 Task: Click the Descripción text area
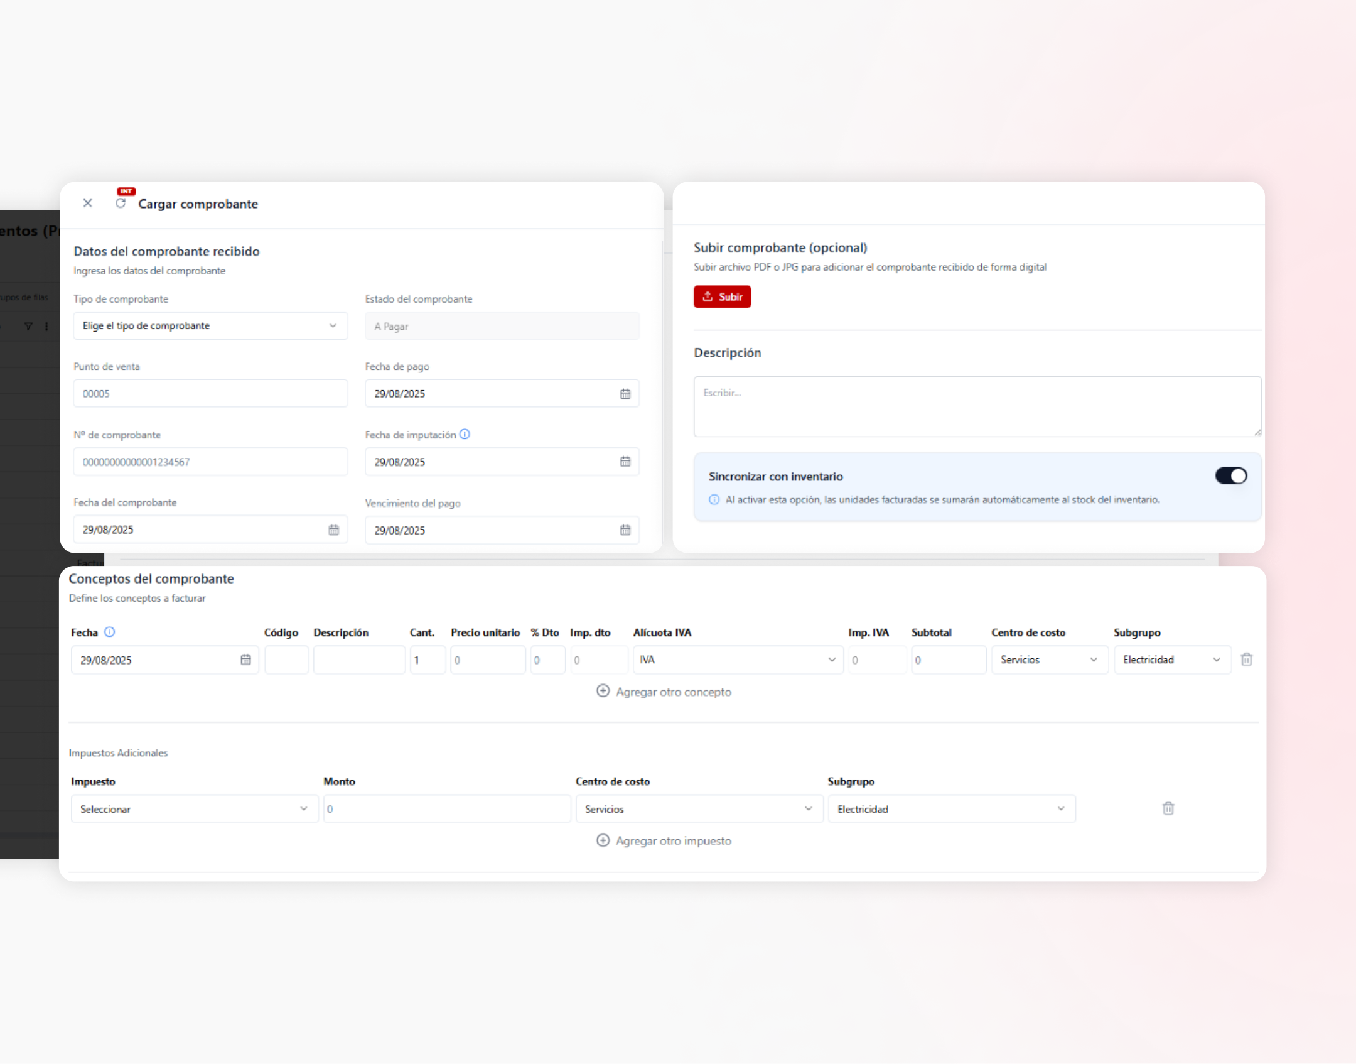click(x=977, y=406)
